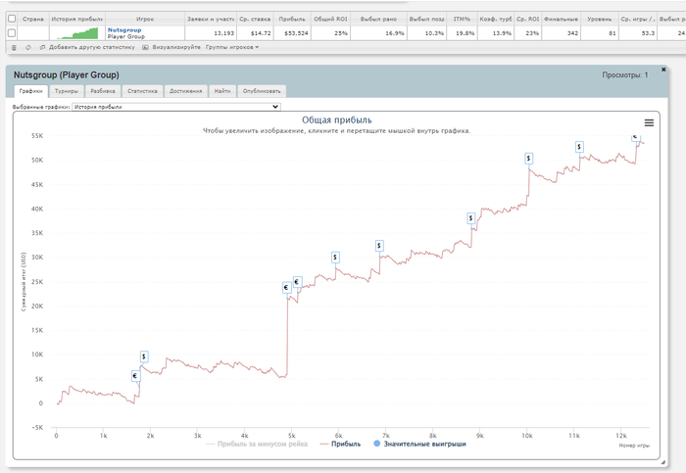This screenshot has width=686, height=473.
Task: Click the first euro win marker near 5k
Action: pos(286,288)
